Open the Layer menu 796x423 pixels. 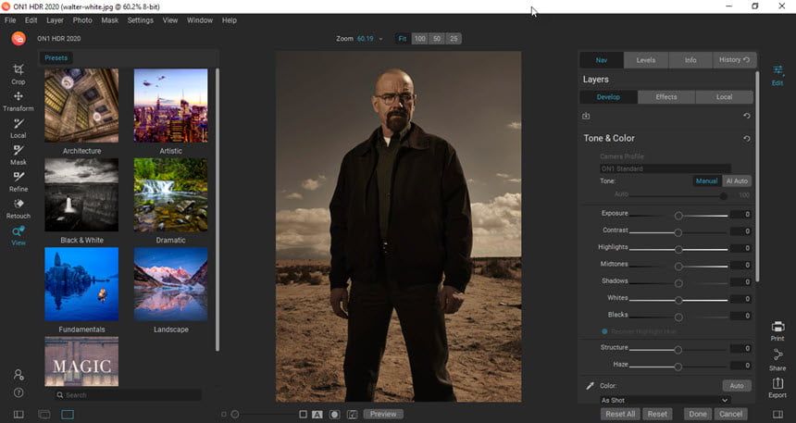tap(55, 20)
